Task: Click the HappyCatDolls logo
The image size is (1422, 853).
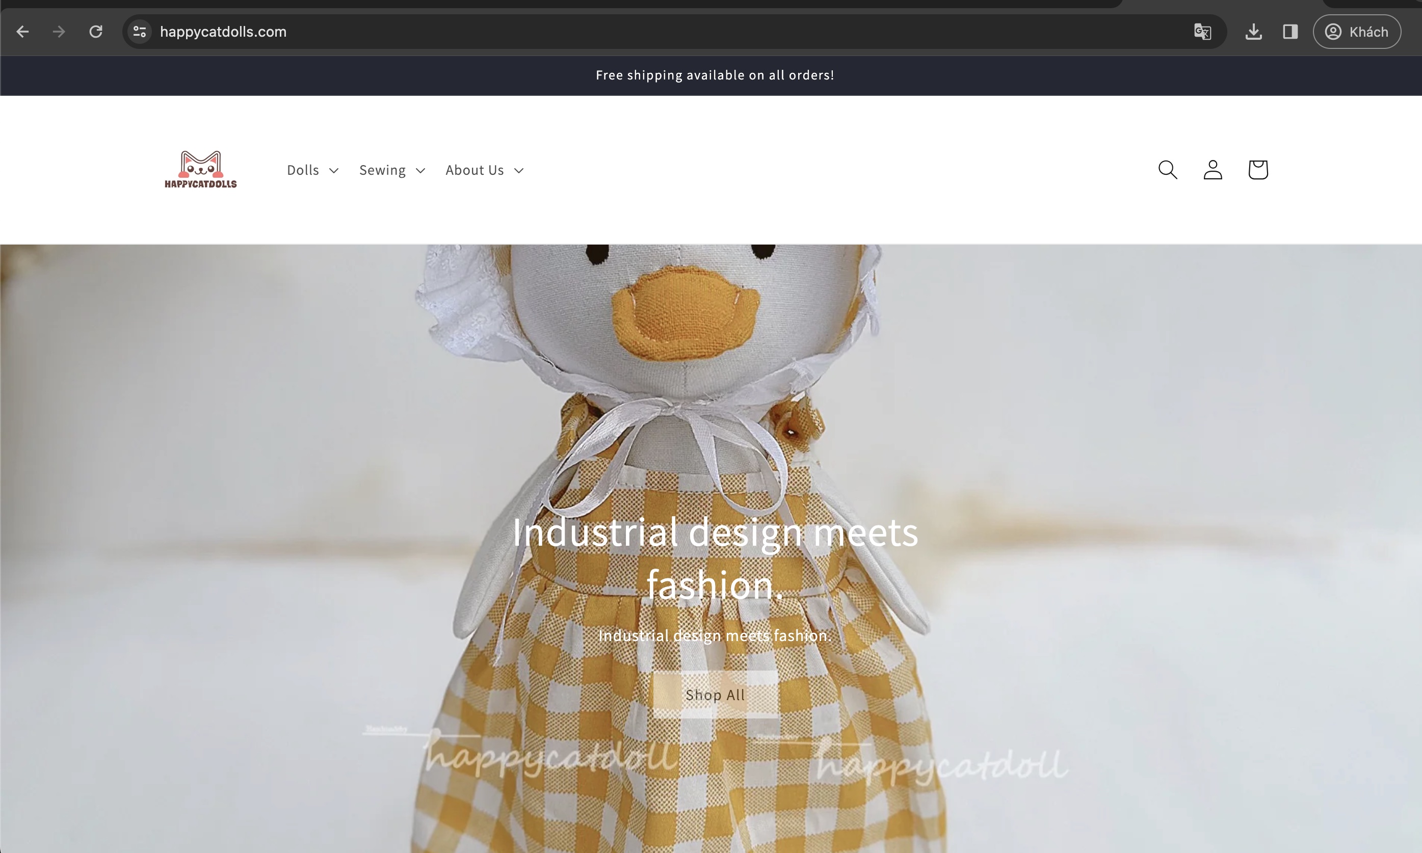Action: (201, 170)
